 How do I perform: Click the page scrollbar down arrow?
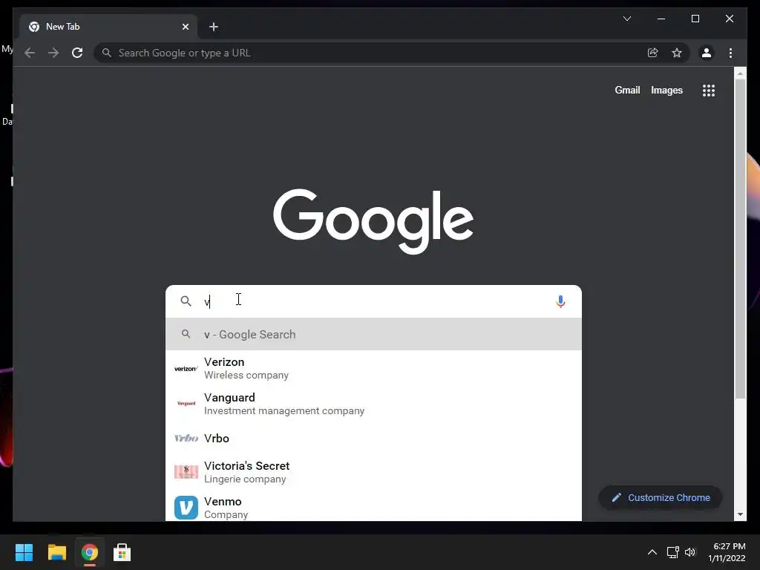tap(740, 514)
